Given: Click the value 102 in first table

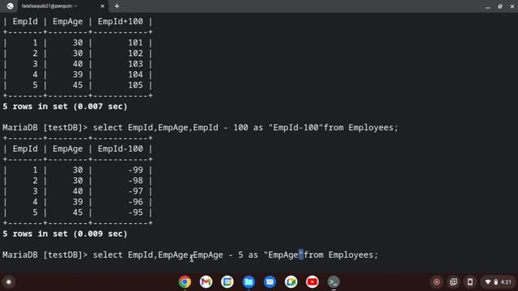Looking at the screenshot, I should (x=135, y=53).
